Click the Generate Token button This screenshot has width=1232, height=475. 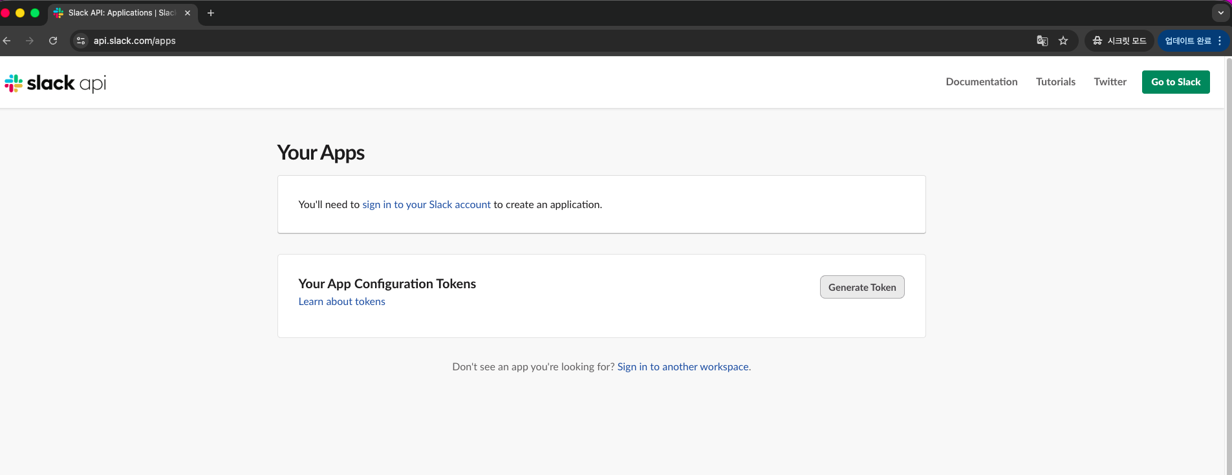click(862, 287)
